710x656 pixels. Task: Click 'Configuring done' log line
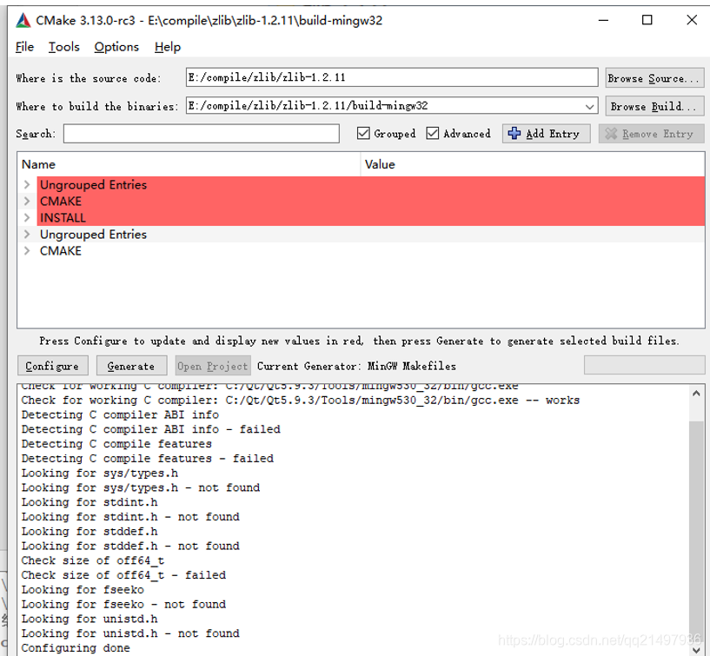tap(76, 648)
